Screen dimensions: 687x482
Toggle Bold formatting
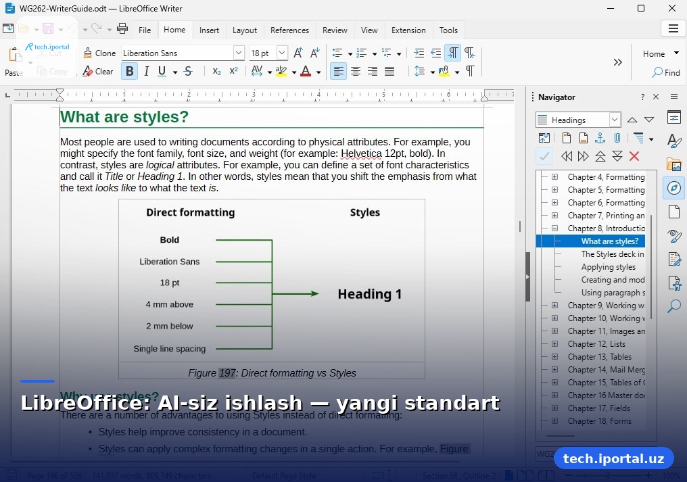tap(130, 72)
